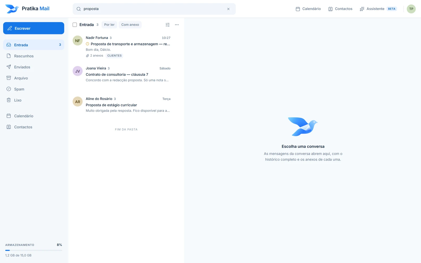Click the unread count 3 badge on Entrada
The width and height of the screenshot is (421, 263).
(x=60, y=45)
